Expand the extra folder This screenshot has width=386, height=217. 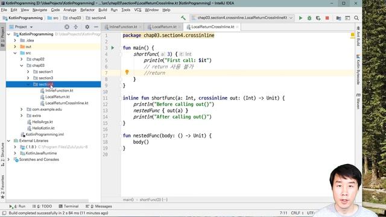[x=22, y=116]
